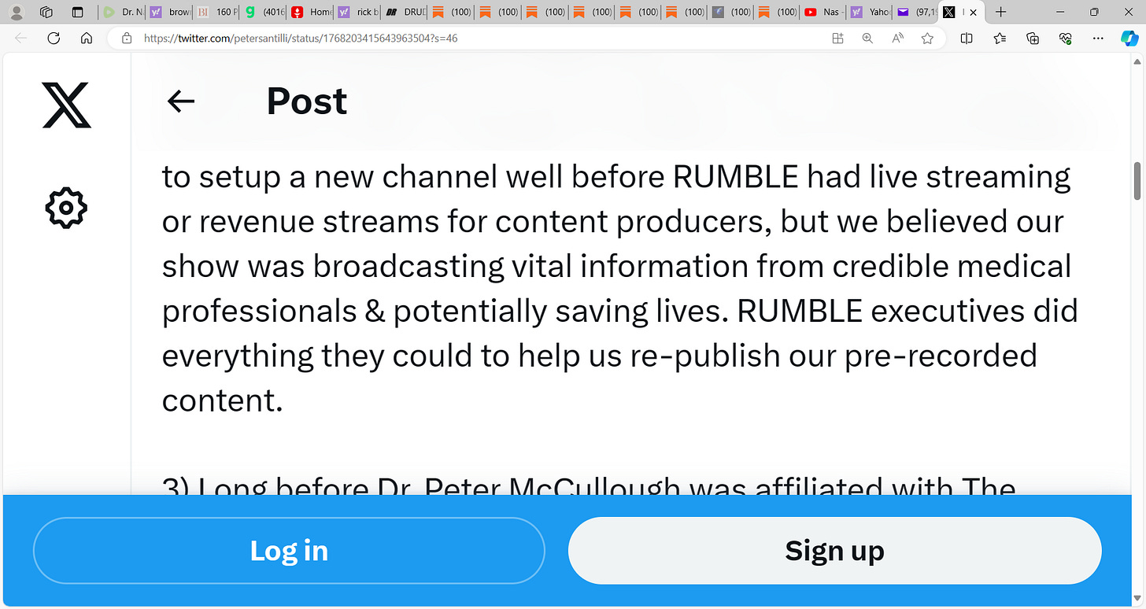Switch to the '160 P' BI tab

coord(215,12)
